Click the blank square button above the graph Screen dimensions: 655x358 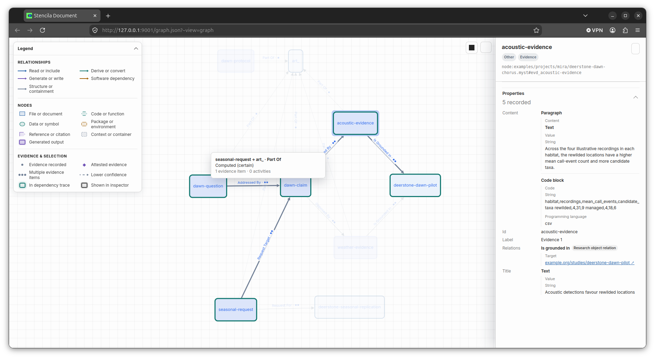486,48
